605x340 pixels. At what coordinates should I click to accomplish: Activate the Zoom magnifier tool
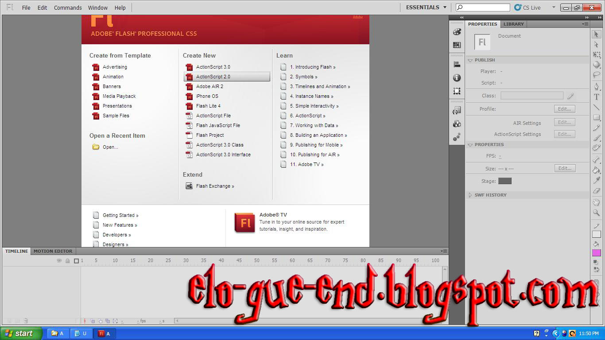[x=597, y=212]
